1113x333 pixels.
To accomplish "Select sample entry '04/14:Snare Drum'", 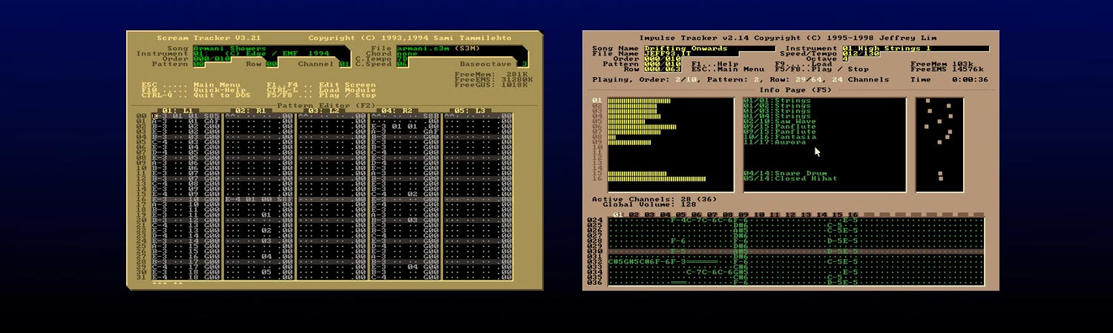I will (x=785, y=173).
